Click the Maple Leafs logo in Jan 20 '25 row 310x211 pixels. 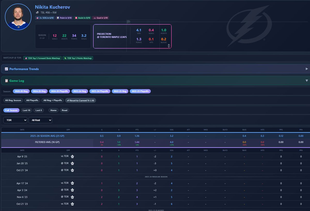(72, 163)
